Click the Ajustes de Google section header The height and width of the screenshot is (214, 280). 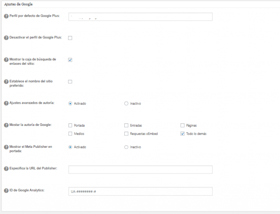[x=18, y=4]
